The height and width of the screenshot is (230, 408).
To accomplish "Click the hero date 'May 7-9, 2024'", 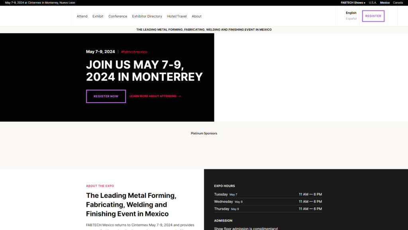I will [x=100, y=52].
